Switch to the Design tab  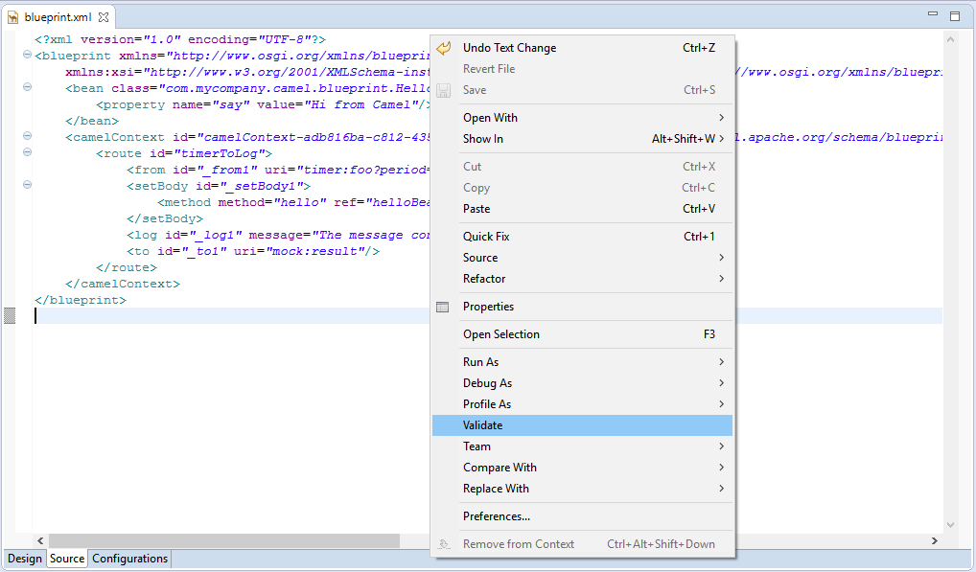(25, 559)
